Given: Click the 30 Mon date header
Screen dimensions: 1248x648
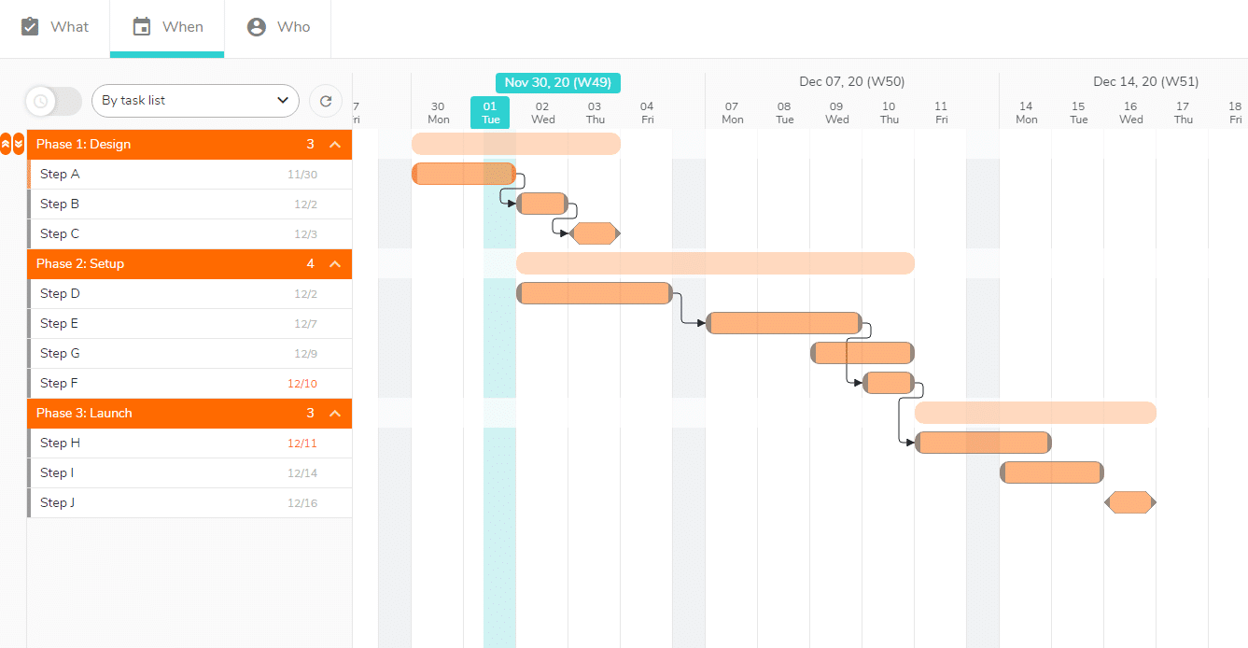Looking at the screenshot, I should pos(438,112).
